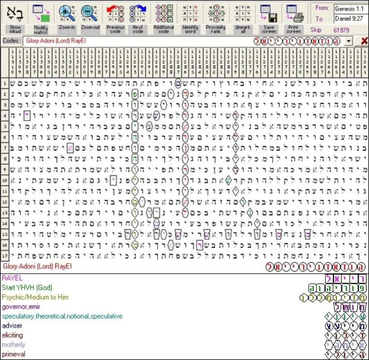
Task: Select the adviser code entry
Action: coord(12,326)
